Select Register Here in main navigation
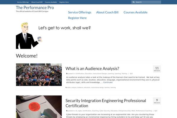The height and width of the screenshot is (118, 177). pyautogui.click(x=77, y=18)
